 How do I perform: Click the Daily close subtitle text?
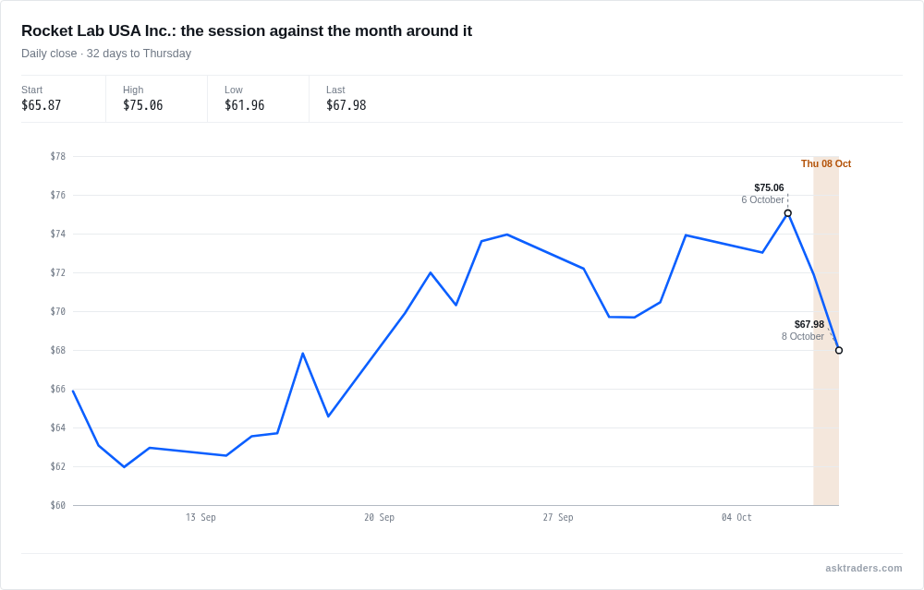[106, 54]
